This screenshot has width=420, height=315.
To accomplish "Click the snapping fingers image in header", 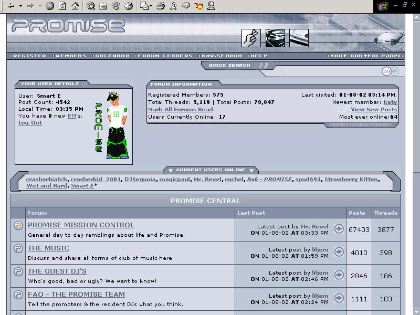I will pos(251,38).
